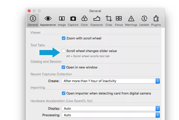Expand the Processing hardware acceleration dropdown

111,115
